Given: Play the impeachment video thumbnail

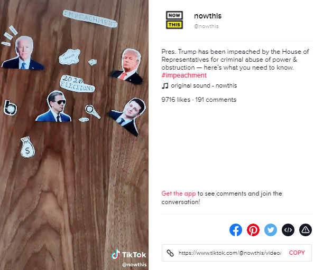Looking at the screenshot, I should 74,135.
